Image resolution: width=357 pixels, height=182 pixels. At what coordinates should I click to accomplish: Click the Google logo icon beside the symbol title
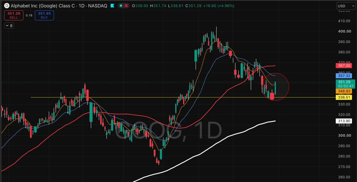click(7, 6)
